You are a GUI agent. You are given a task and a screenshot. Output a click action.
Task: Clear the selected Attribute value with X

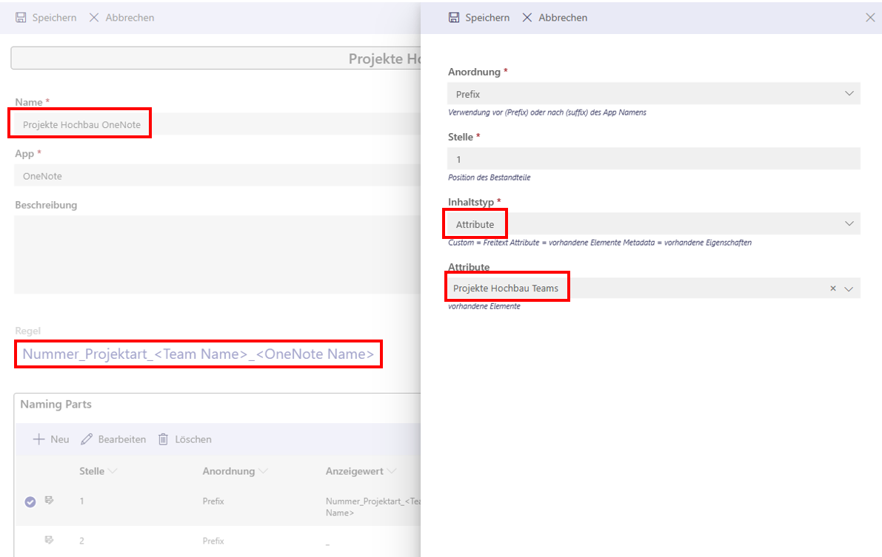coord(833,288)
